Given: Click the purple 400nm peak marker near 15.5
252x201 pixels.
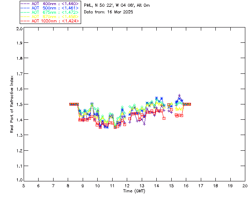Looking at the screenshot, I should [x=180, y=95].
